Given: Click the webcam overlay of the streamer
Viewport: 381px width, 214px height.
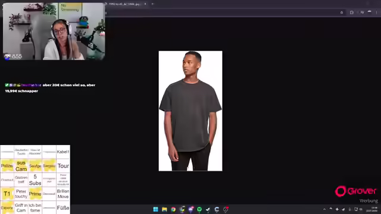Looking at the screenshot, I should (x=54, y=32).
